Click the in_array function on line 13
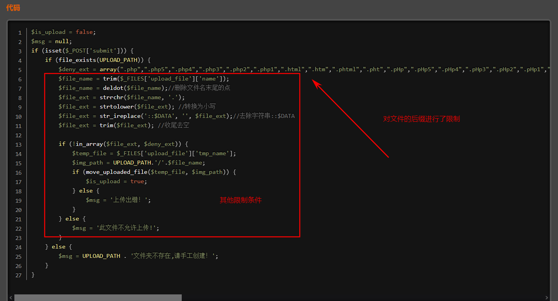Viewport: 558px width, 301px height. [x=89, y=144]
